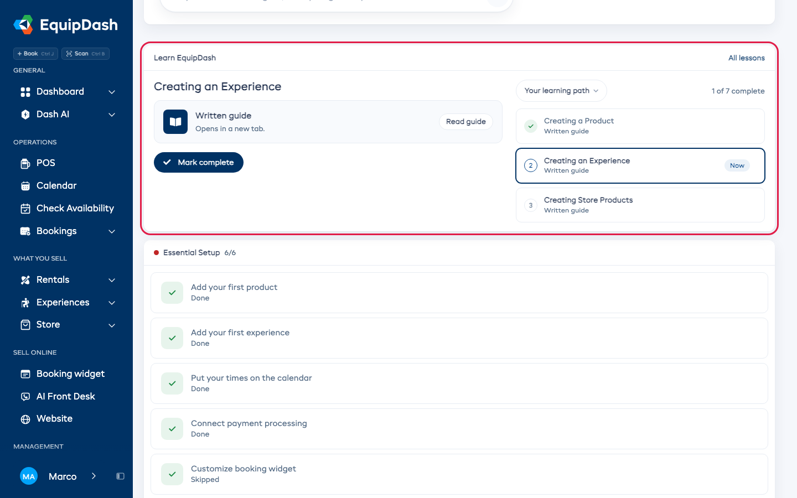
Task: Expand the Experiences submenu chevron
Action: pyautogui.click(x=112, y=303)
